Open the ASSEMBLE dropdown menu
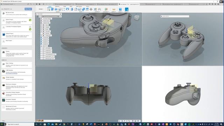The width and height of the screenshot is (224, 126). coord(97,12)
